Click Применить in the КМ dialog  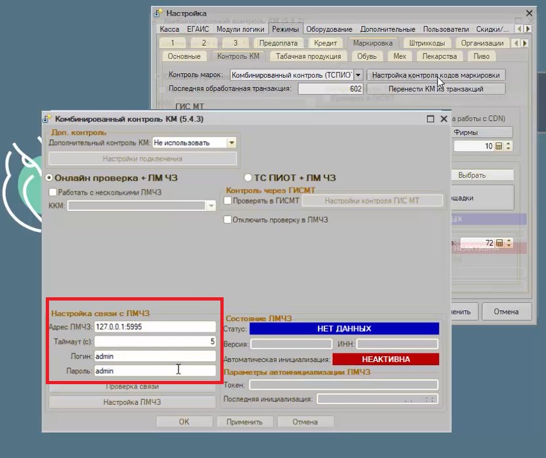245,422
